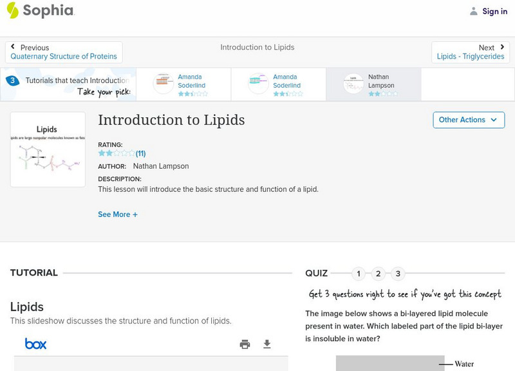Go to Previous Quaternary Structure of Proteins lesson
Screen dimensions: 515x371
pyautogui.click(x=64, y=52)
